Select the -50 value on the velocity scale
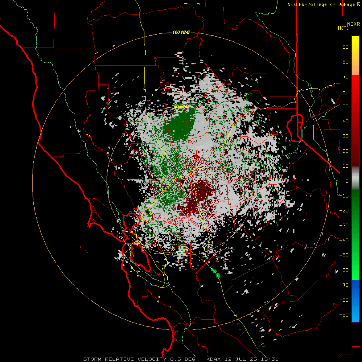This screenshot has height=362, width=362. (x=344, y=255)
